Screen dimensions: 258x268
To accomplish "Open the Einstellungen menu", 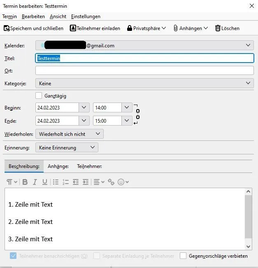I will [86, 16].
